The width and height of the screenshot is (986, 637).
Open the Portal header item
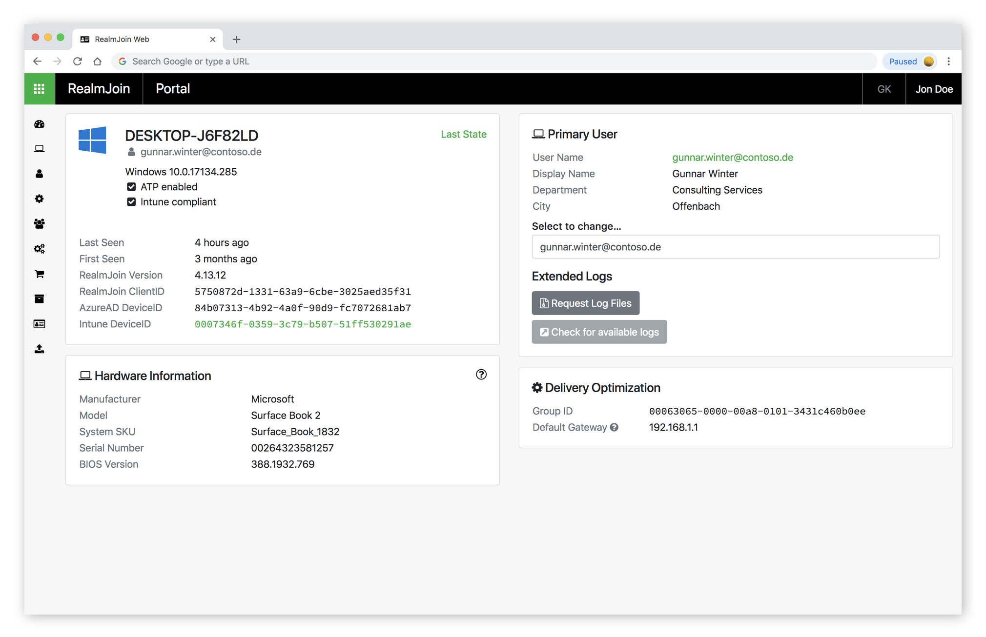click(173, 89)
